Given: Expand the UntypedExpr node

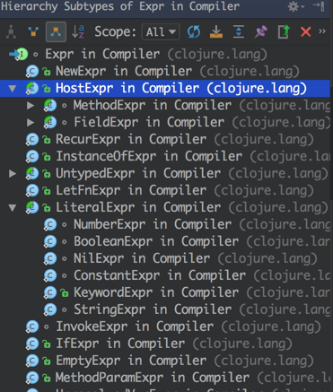Looking at the screenshot, I should click(13, 173).
